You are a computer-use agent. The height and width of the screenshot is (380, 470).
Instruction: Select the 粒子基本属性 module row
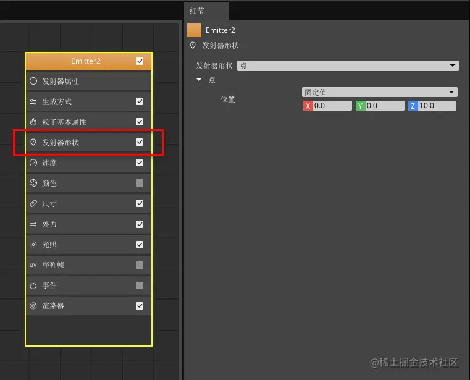pyautogui.click(x=88, y=122)
